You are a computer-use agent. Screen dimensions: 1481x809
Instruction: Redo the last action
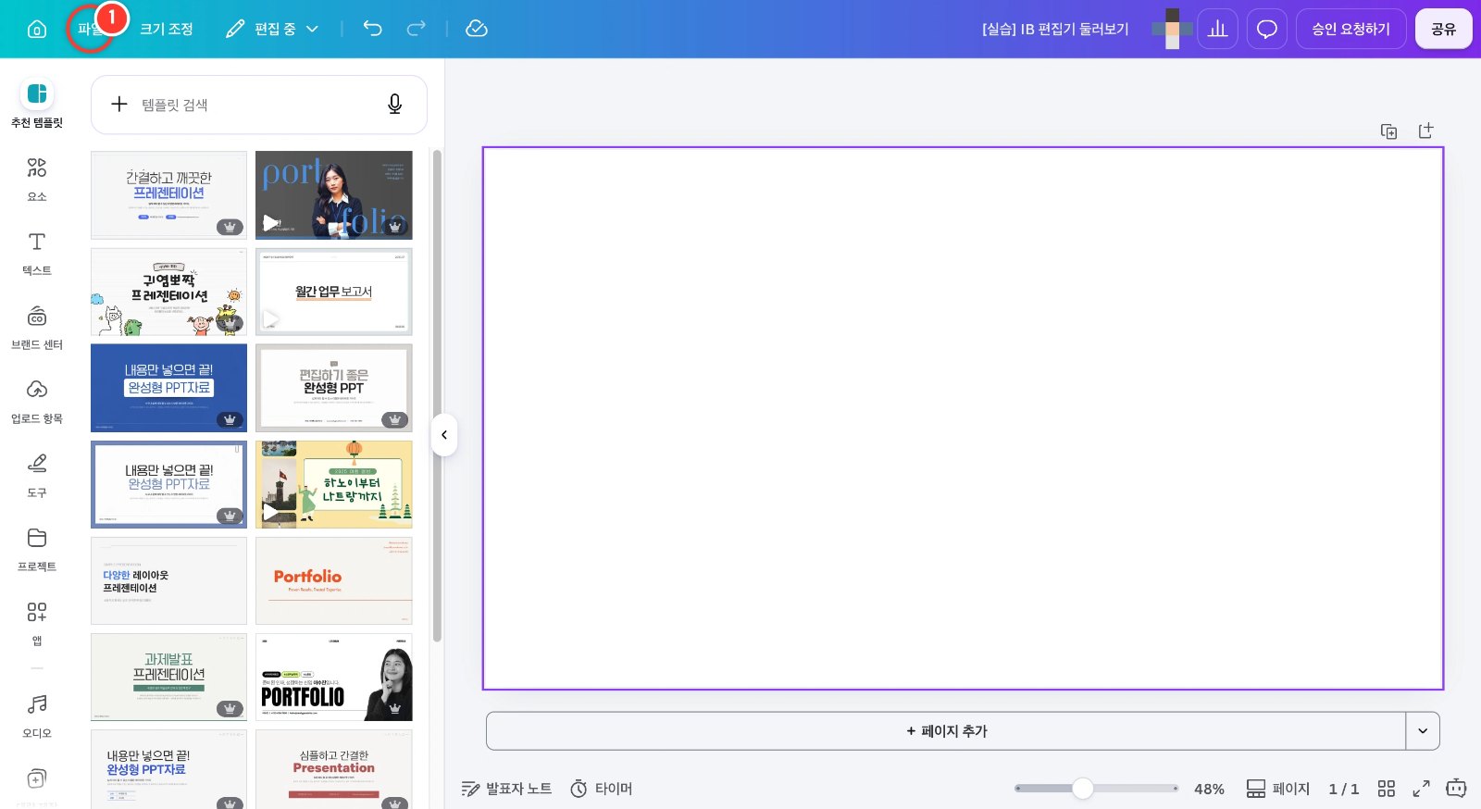417,29
